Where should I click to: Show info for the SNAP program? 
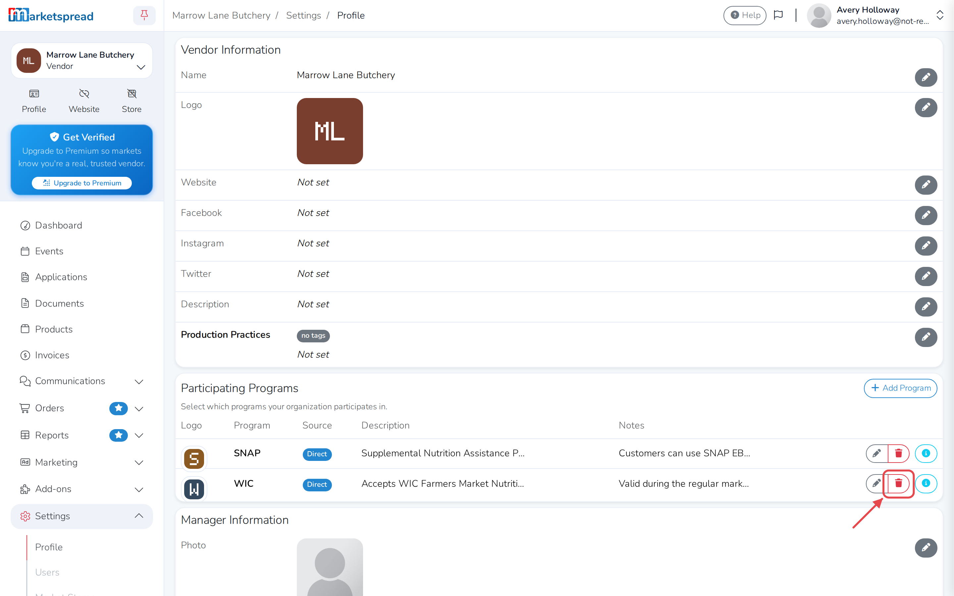pyautogui.click(x=926, y=453)
